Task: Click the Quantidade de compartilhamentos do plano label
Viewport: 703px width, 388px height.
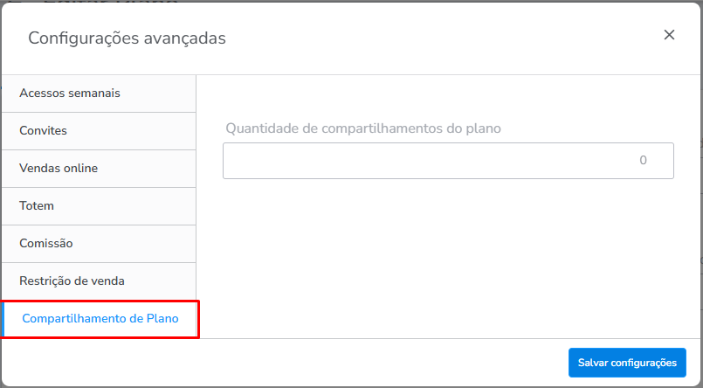Action: click(x=363, y=128)
